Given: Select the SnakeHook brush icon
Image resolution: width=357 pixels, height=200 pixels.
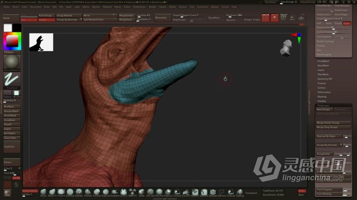Looking at the screenshot, I should click(115, 192).
